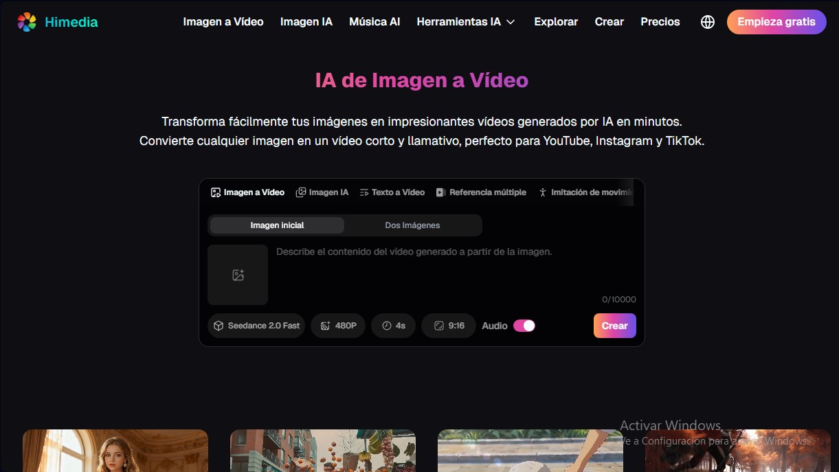Open the language globe icon
839x472 pixels.
(708, 22)
